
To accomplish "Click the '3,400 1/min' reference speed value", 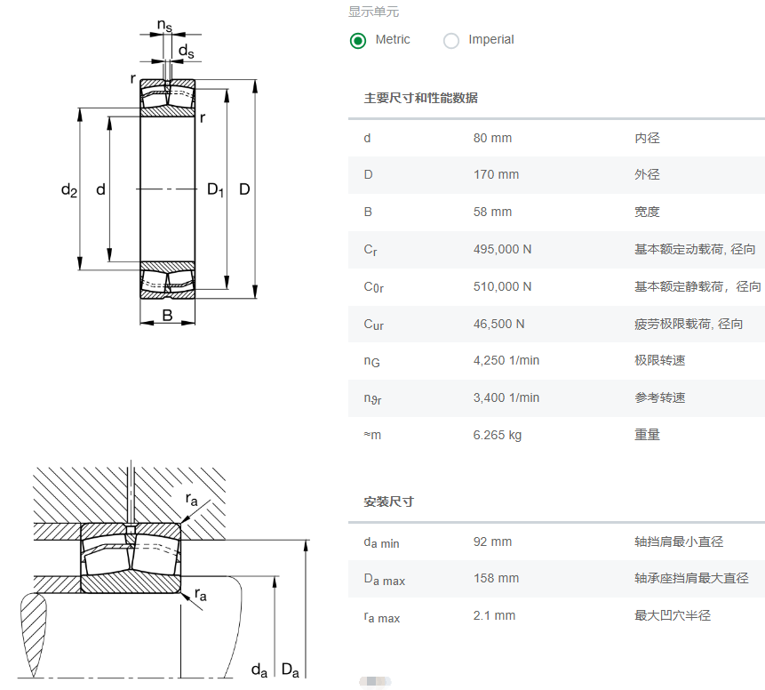I will (506, 397).
